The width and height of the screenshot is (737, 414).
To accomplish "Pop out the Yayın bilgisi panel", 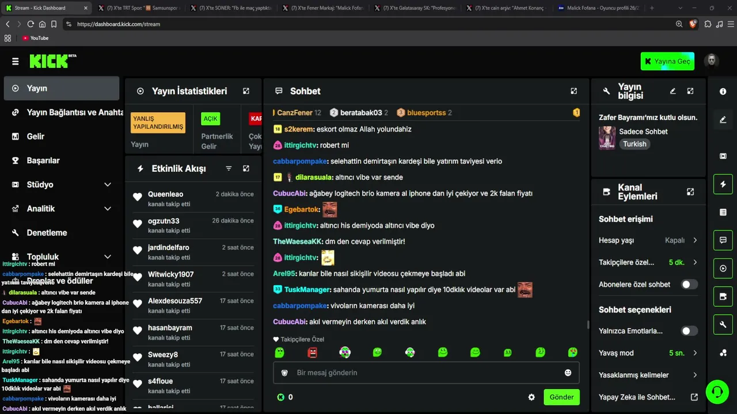I will (690, 91).
